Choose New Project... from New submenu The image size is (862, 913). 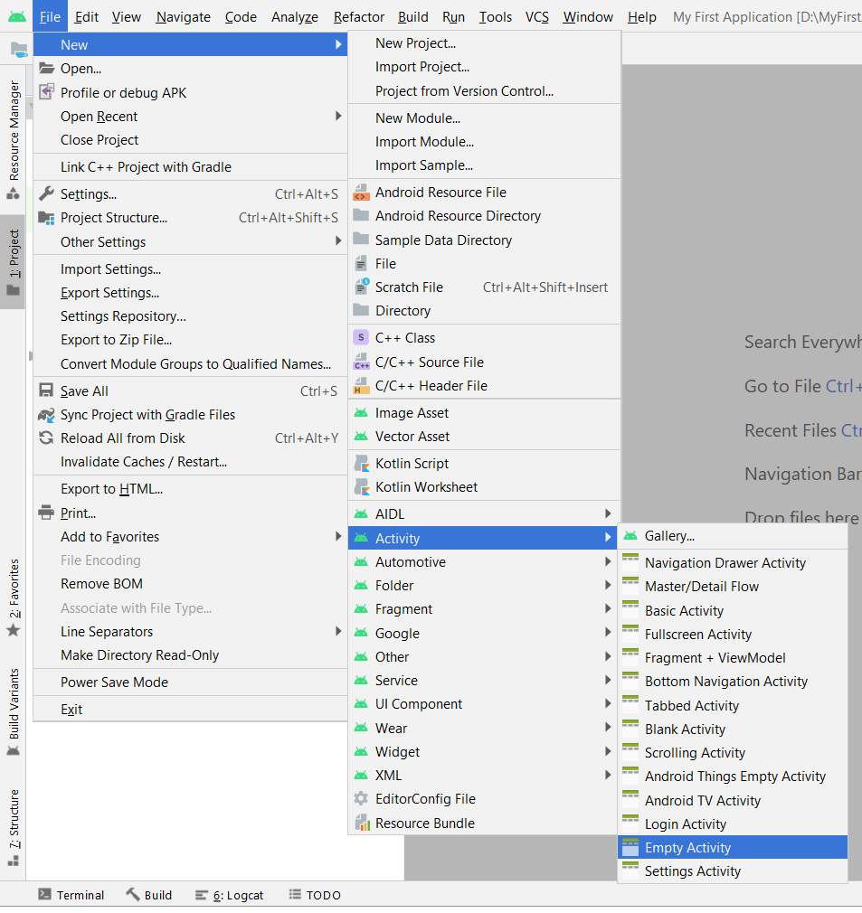click(484, 43)
